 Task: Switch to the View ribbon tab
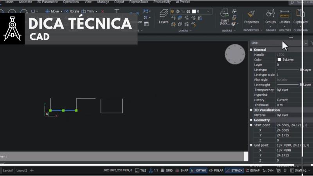click(88, 2)
